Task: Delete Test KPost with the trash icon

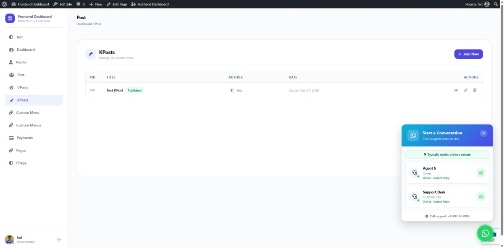Action: coord(475,90)
